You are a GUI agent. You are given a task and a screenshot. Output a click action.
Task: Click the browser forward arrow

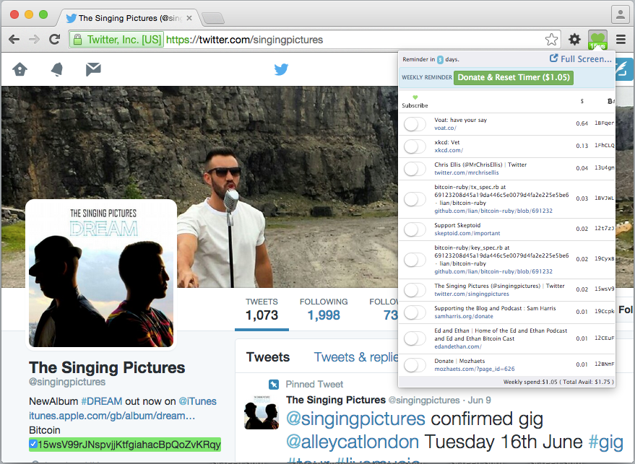pyautogui.click(x=35, y=39)
